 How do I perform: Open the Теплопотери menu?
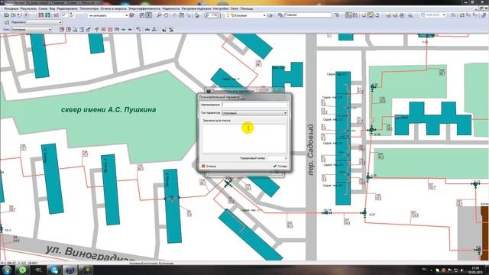(x=89, y=8)
